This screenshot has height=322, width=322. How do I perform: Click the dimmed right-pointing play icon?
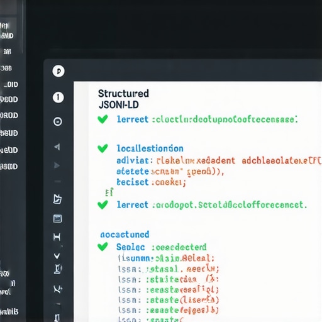(x=57, y=165)
